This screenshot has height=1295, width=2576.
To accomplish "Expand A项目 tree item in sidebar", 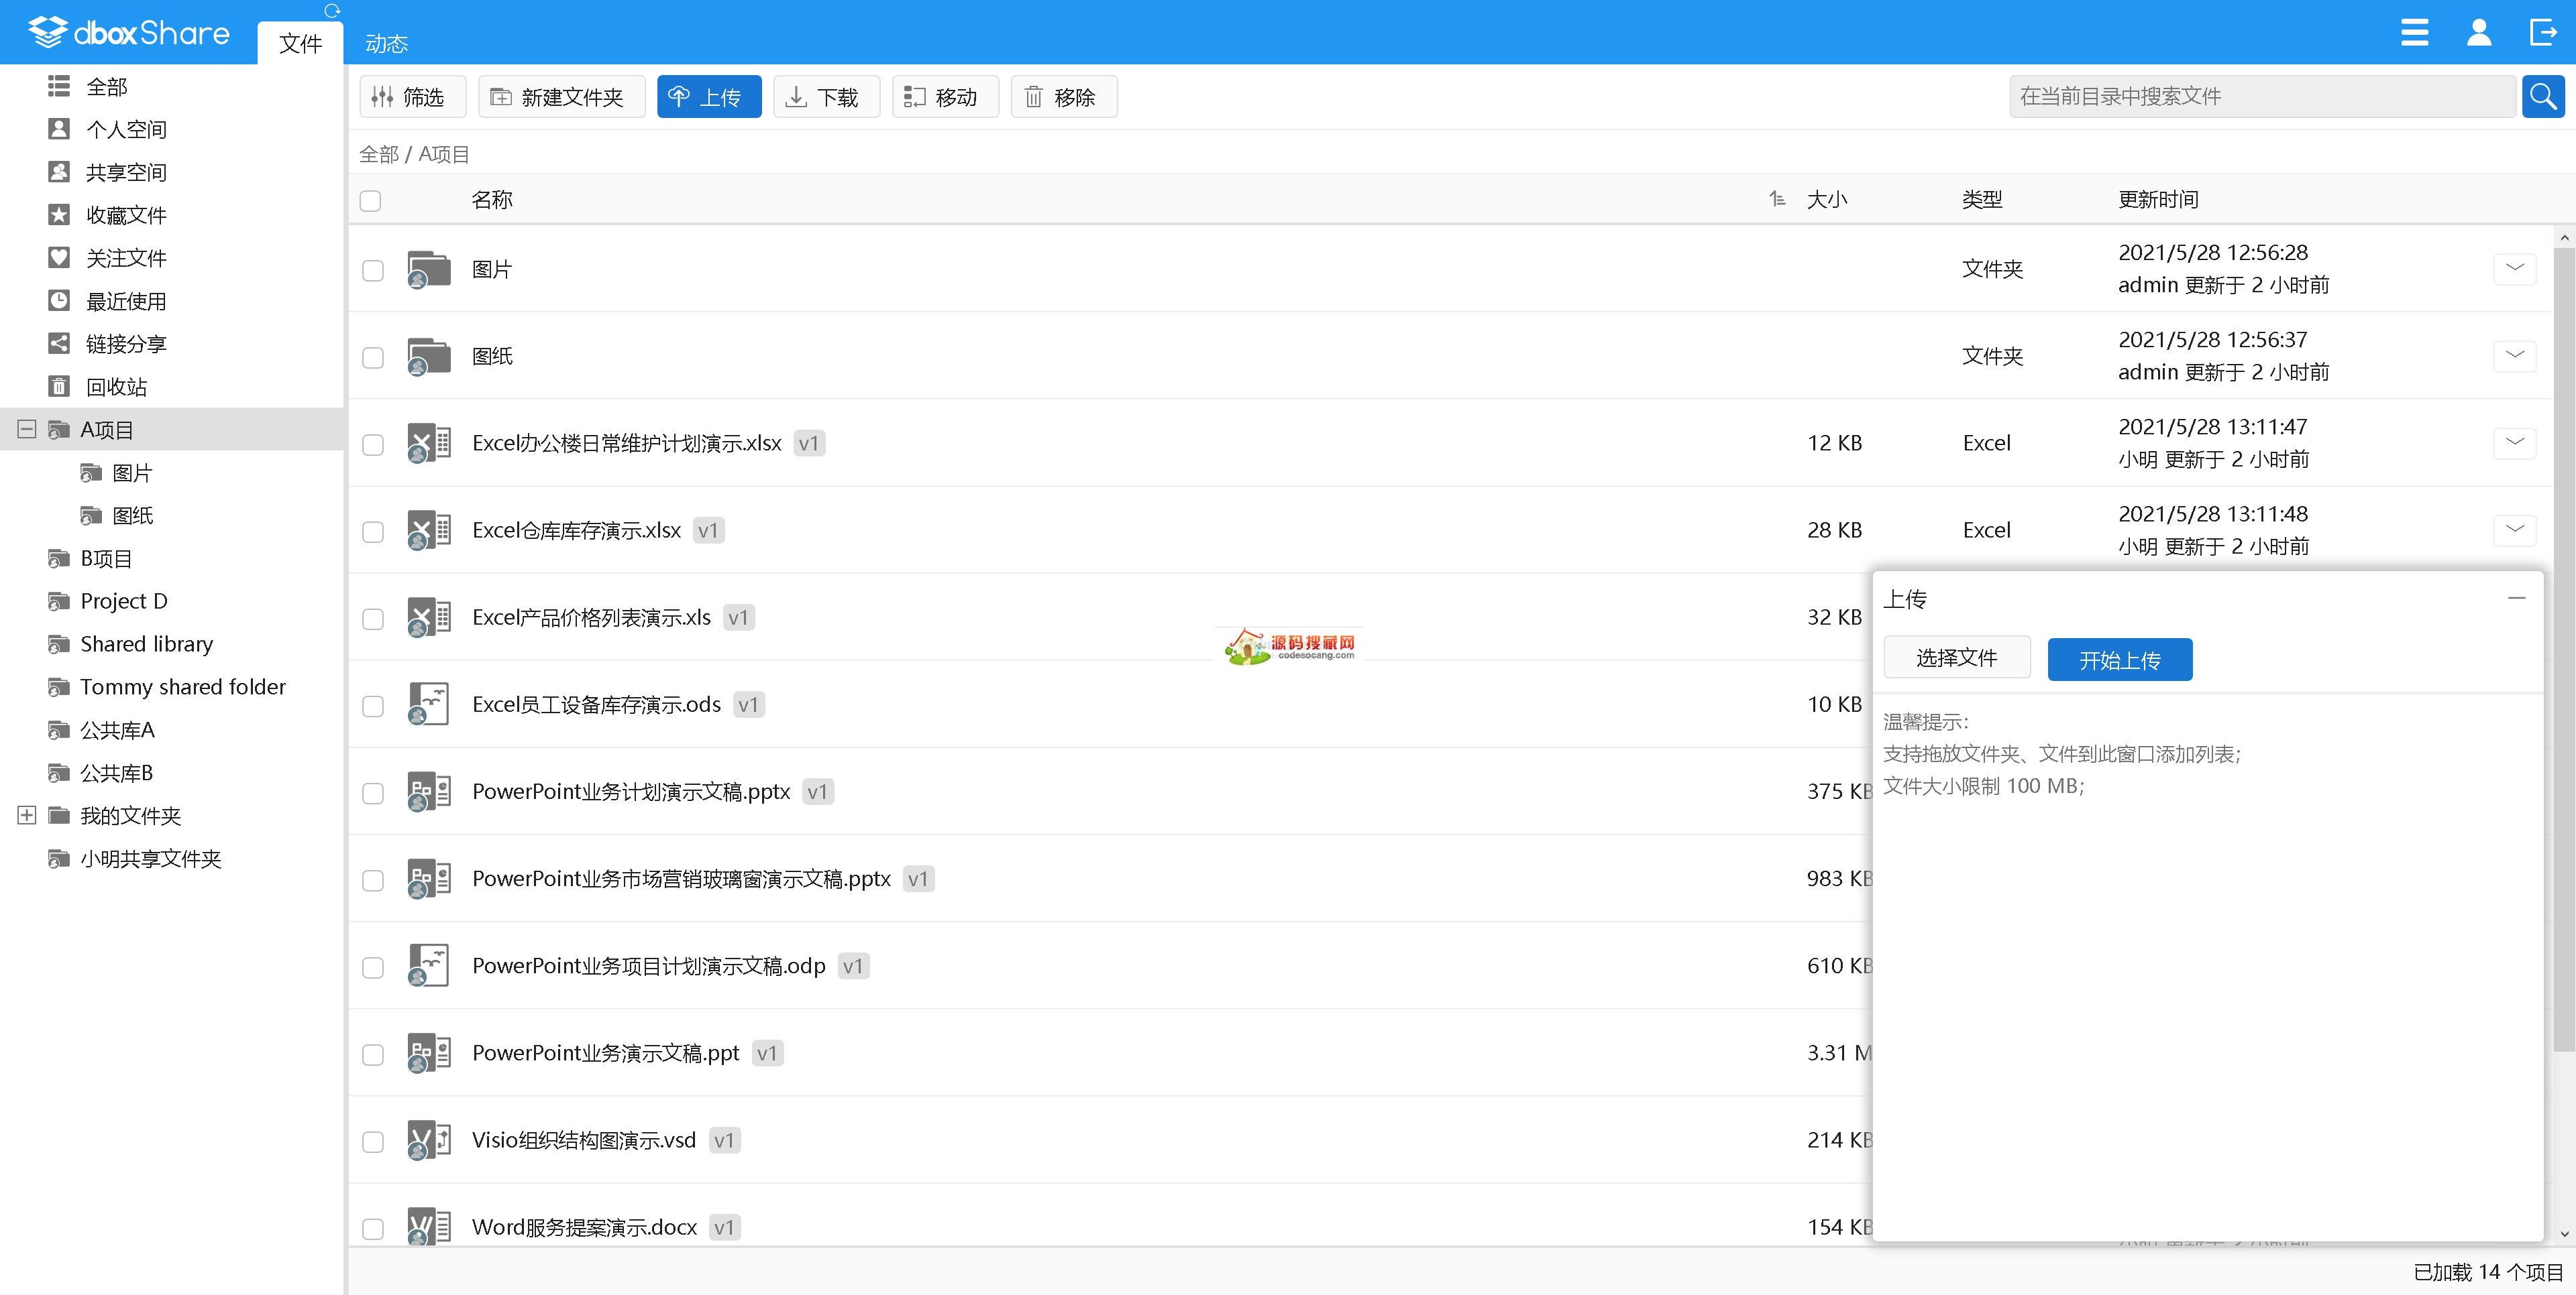I will click(x=26, y=430).
